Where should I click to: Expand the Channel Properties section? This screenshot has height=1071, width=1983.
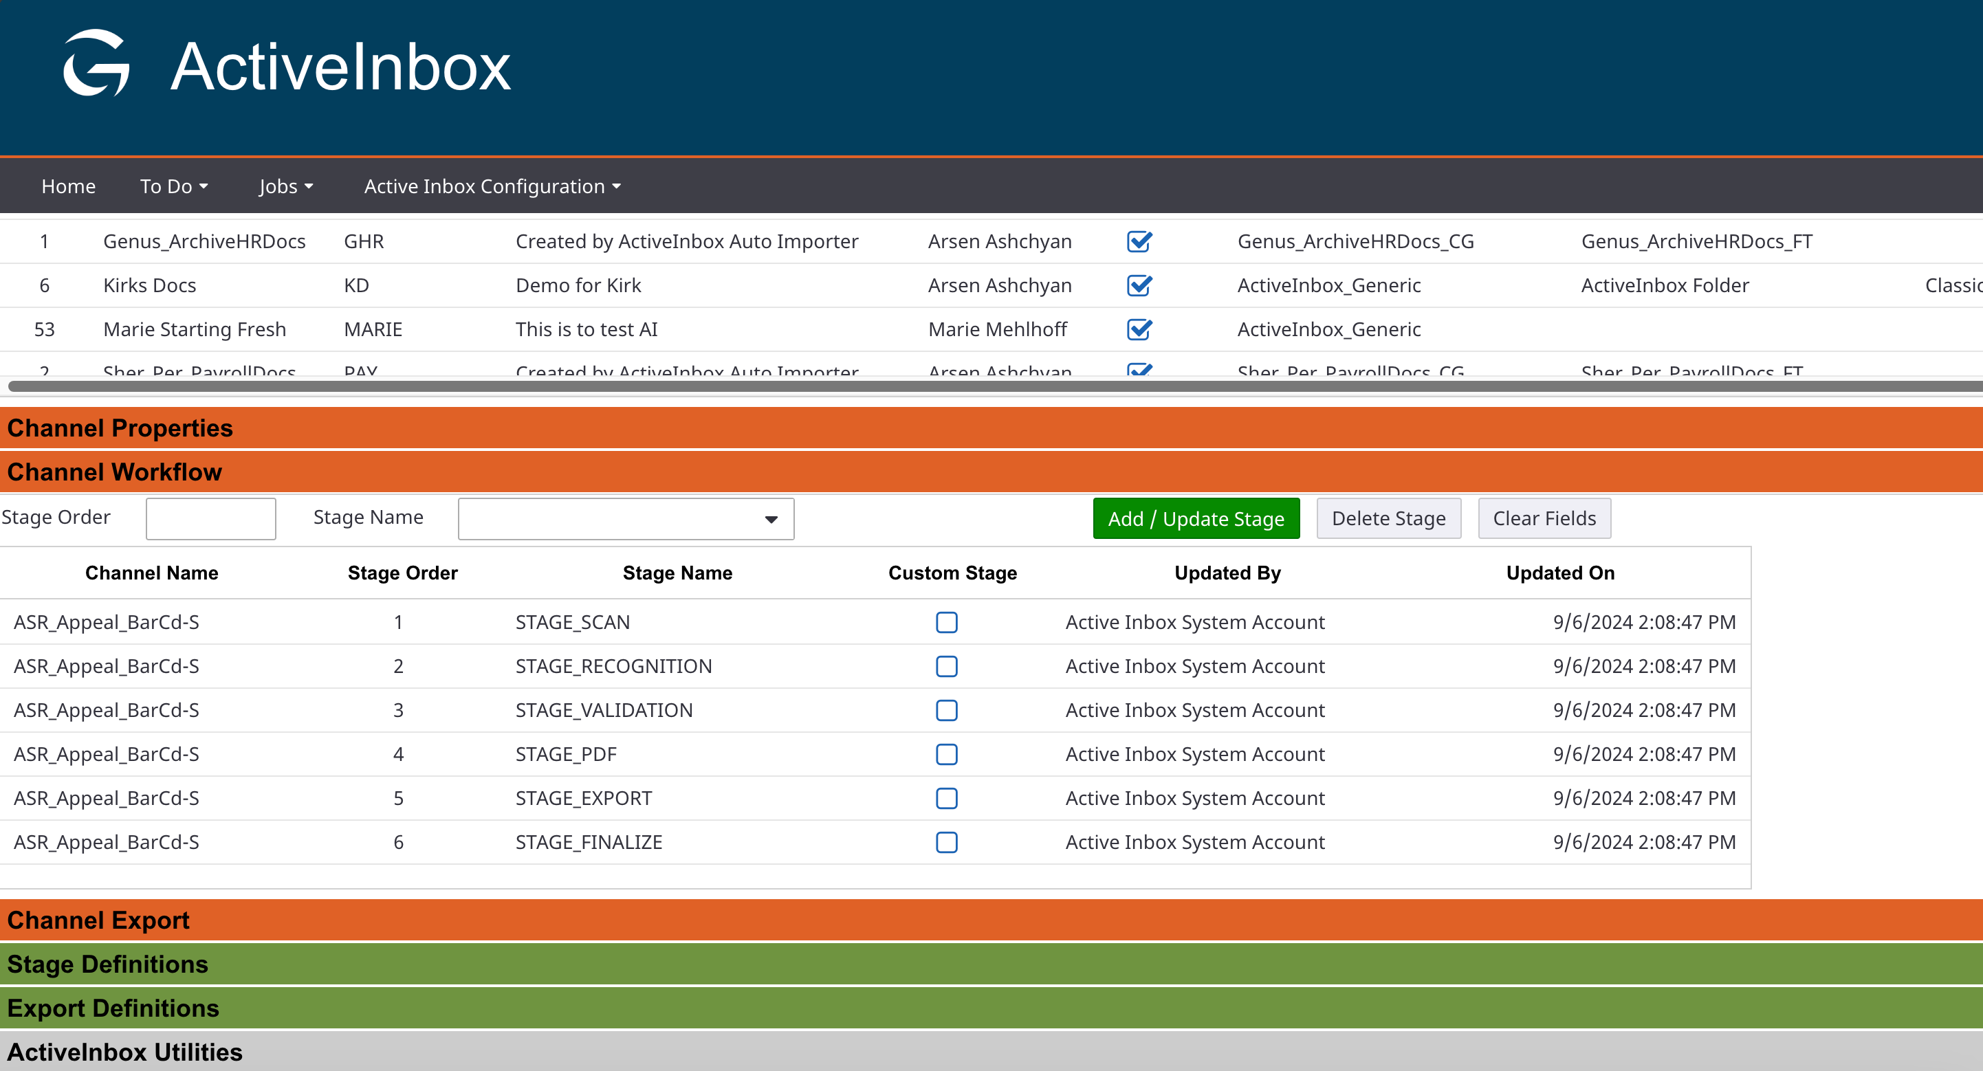(120, 428)
